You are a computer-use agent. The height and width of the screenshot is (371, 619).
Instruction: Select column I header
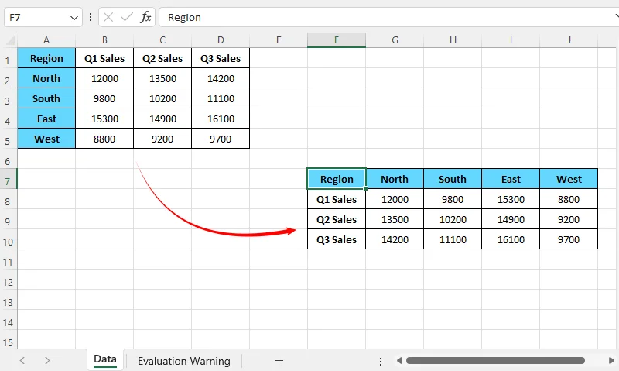(511, 40)
